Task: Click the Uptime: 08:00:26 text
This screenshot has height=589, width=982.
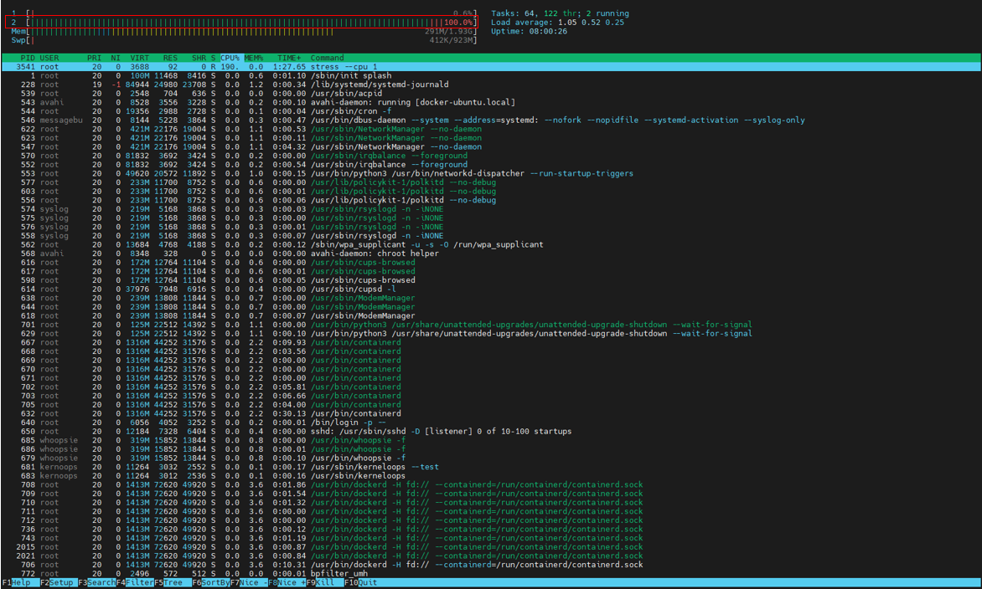Action: coord(529,31)
